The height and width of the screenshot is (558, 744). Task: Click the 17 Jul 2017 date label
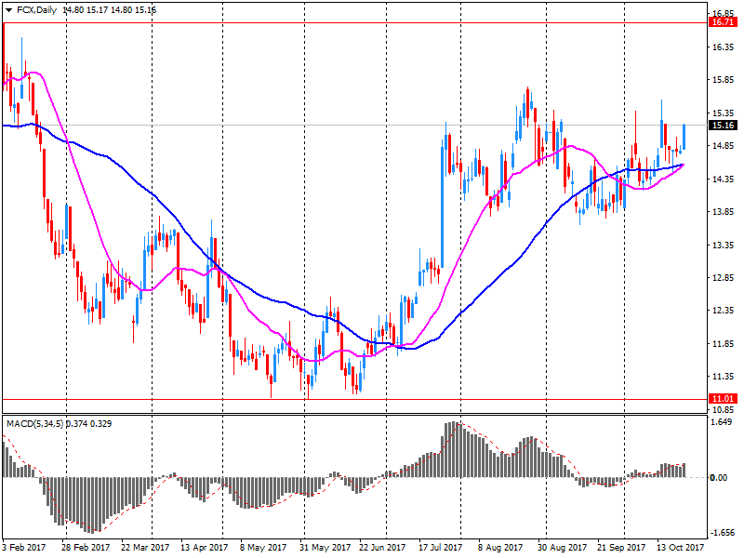pyautogui.click(x=440, y=547)
